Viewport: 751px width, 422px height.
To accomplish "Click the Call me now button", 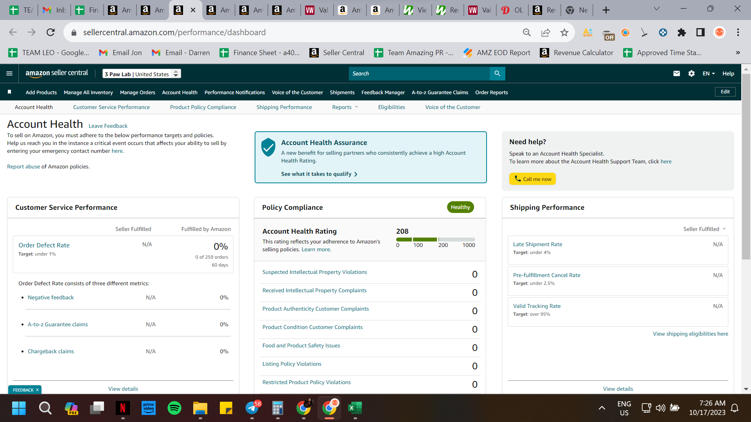I will pos(532,179).
